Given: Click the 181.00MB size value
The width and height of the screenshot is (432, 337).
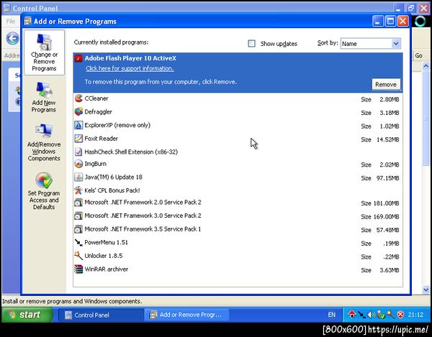Looking at the screenshot, I should point(386,203).
